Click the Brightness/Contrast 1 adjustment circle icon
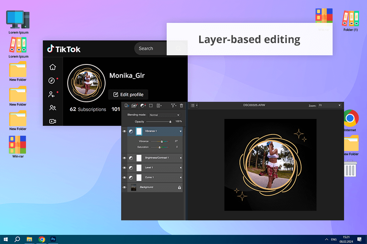This screenshot has height=244, width=367. click(131, 158)
